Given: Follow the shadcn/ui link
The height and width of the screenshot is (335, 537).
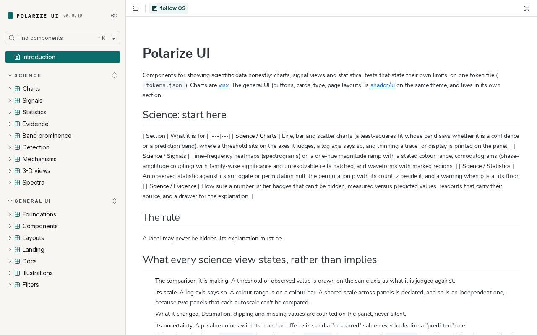Looking at the screenshot, I should (x=383, y=85).
